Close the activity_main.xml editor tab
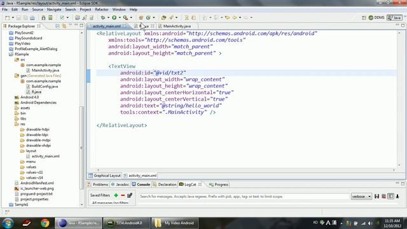The image size is (407, 229). (x=125, y=26)
